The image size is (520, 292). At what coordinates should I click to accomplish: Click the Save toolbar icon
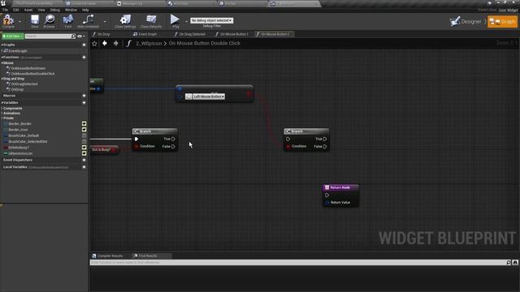pos(35,20)
